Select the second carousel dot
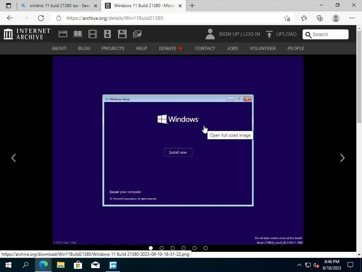The image size is (362, 272). [162, 248]
